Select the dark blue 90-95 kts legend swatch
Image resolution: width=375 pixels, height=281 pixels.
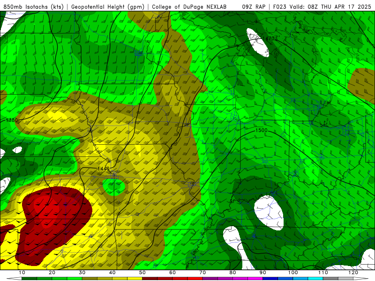click(x=270, y=279)
